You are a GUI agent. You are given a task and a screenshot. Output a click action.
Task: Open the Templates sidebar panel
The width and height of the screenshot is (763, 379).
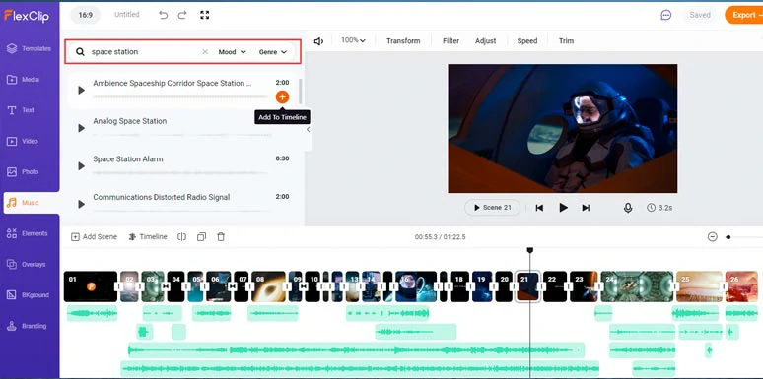pyautogui.click(x=30, y=48)
